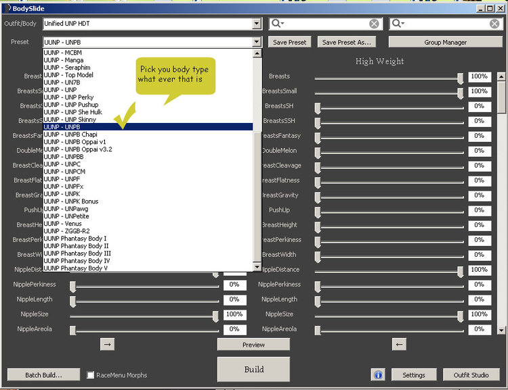Select the UUNP - Manga preset
The width and height of the screenshot is (508, 390).
click(x=148, y=60)
